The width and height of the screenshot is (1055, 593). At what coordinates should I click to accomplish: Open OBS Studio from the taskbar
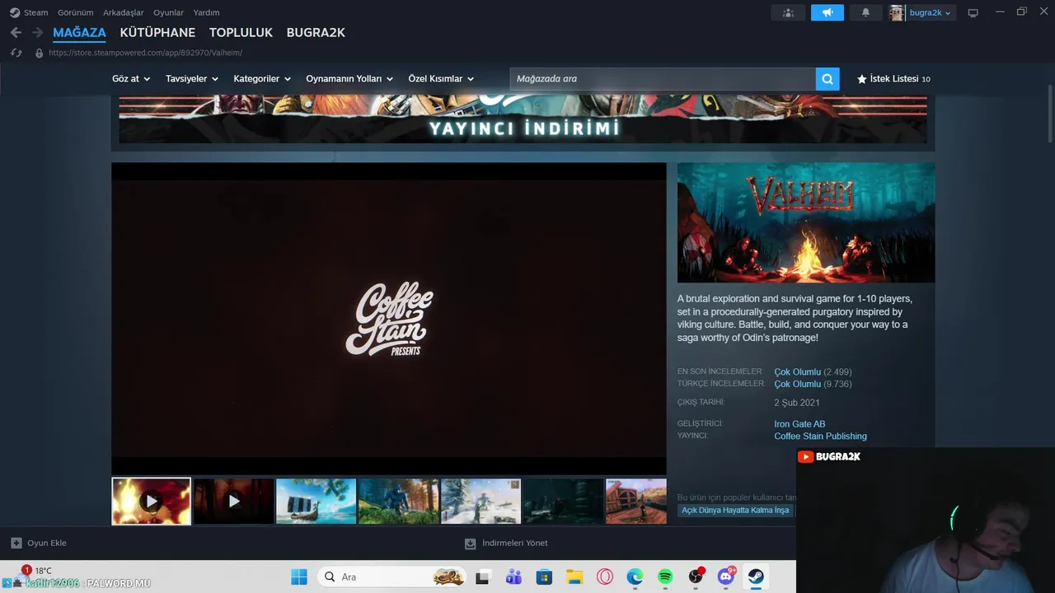(696, 577)
